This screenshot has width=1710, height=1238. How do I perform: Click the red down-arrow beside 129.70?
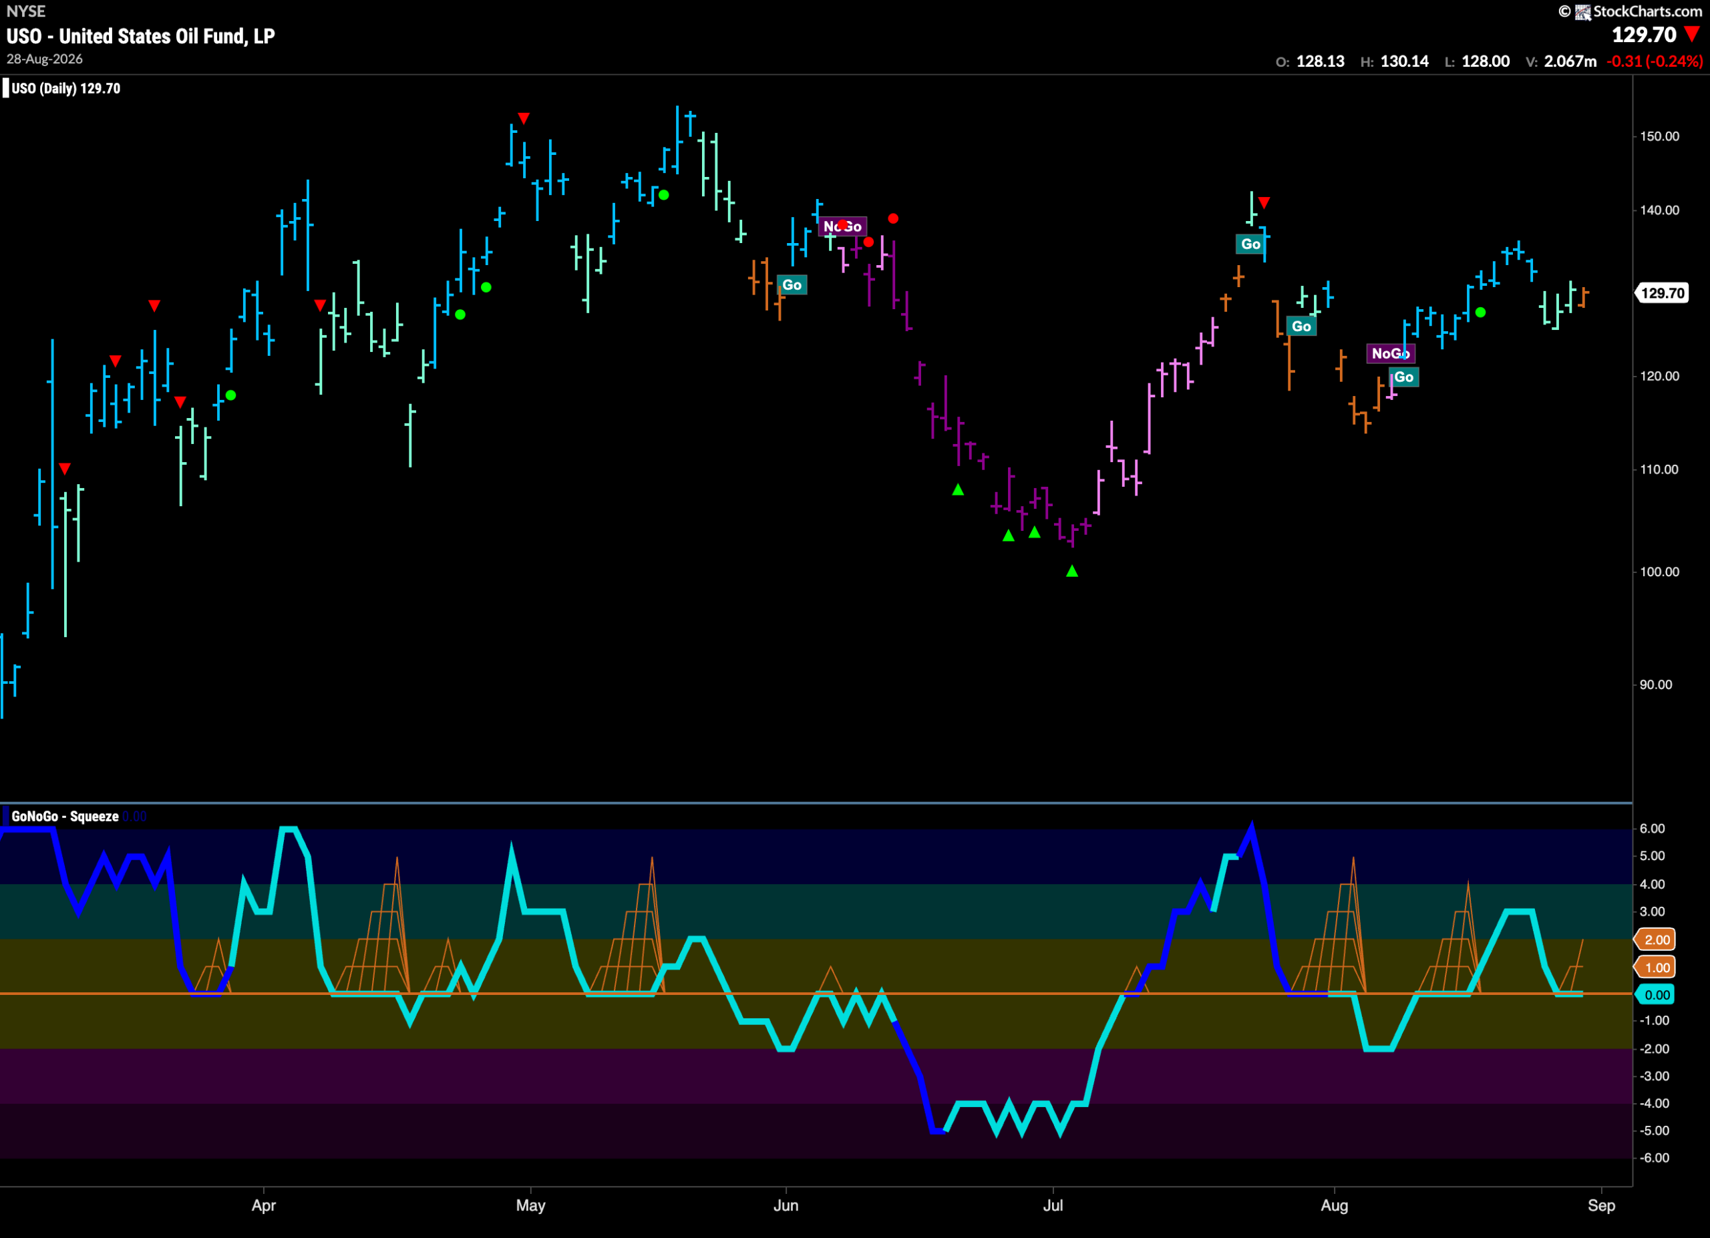1692,34
